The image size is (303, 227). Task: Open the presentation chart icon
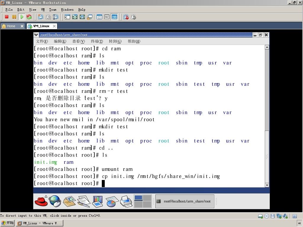(97, 201)
